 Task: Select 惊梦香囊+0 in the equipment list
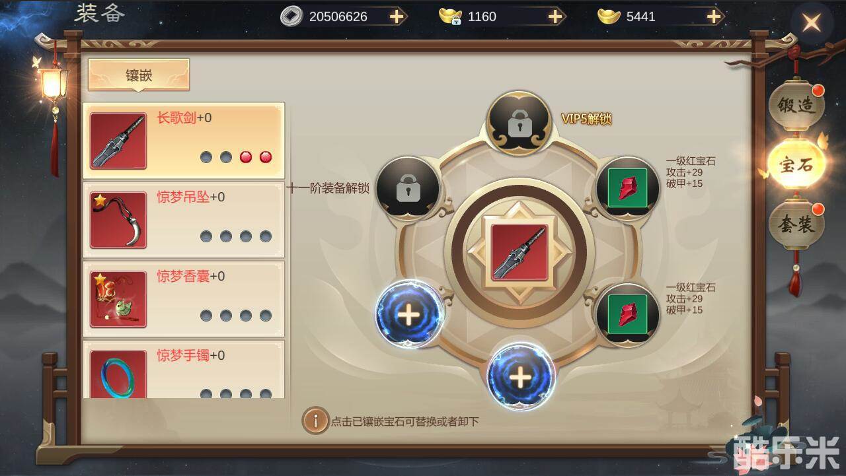(184, 298)
